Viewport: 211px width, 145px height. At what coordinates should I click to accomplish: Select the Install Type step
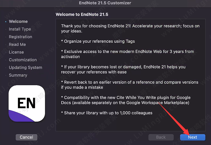(20, 29)
